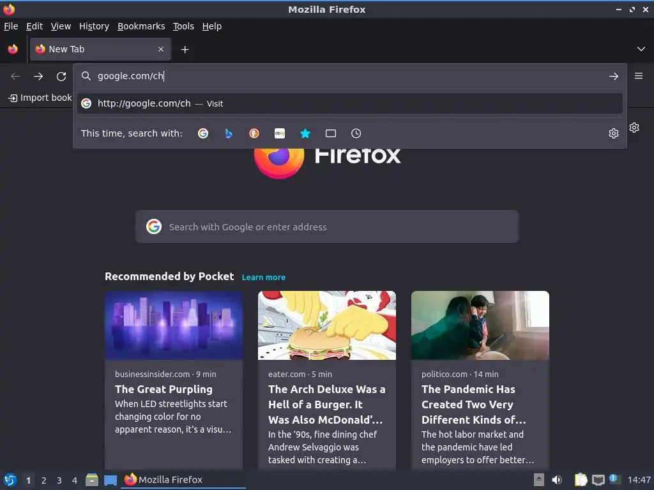Reload the current page
The image size is (654, 490).
pyautogui.click(x=61, y=77)
